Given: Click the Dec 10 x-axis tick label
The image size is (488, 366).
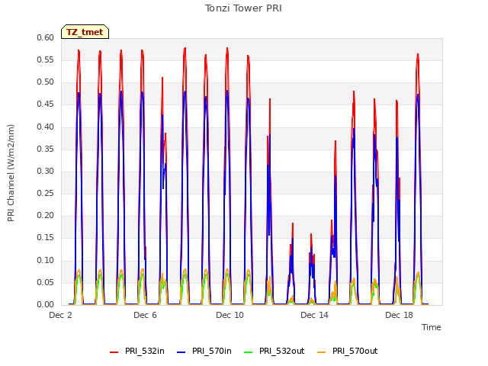Looking at the screenshot, I should pyautogui.click(x=230, y=315).
